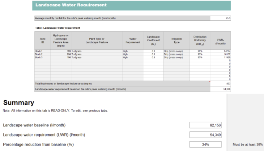The width and height of the screenshot is (264, 151).
Task: Click the Zone ID column header
Action: click(42, 40)
